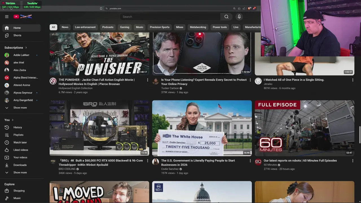Open Liked videos in the sidebar
Viewport: 361px width, 203px height.
click(x=22, y=150)
